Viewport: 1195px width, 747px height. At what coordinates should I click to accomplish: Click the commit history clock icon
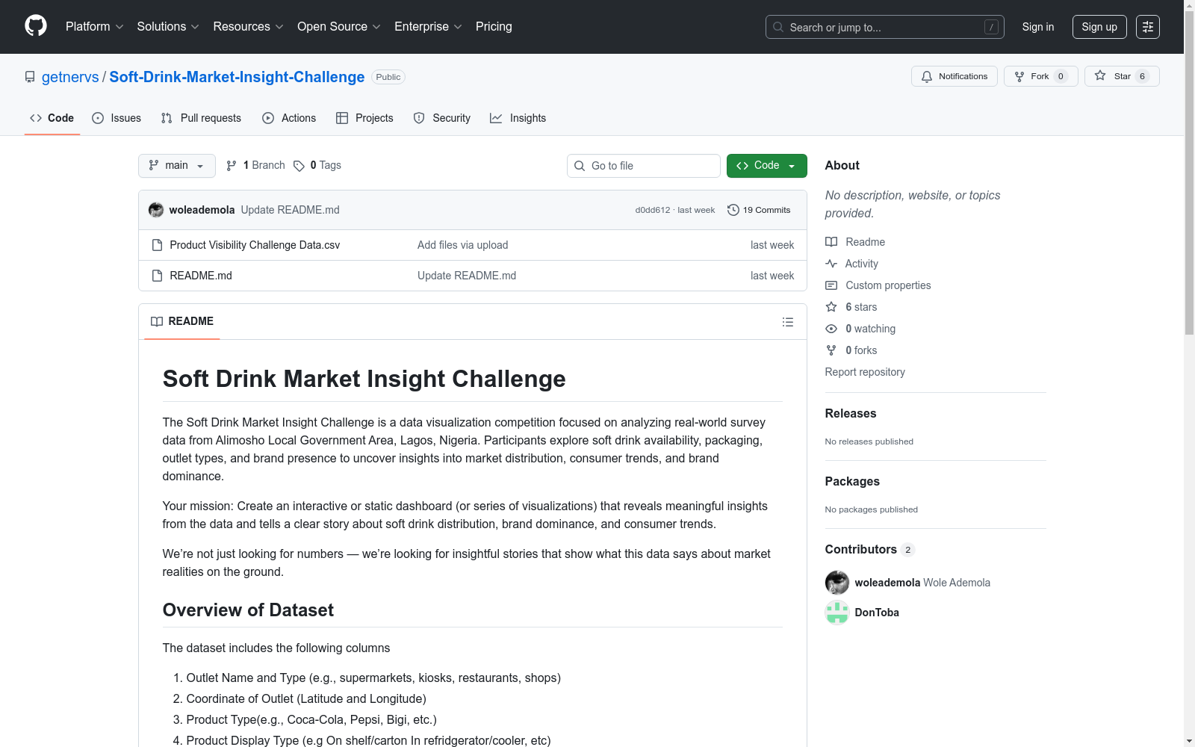pyautogui.click(x=733, y=210)
